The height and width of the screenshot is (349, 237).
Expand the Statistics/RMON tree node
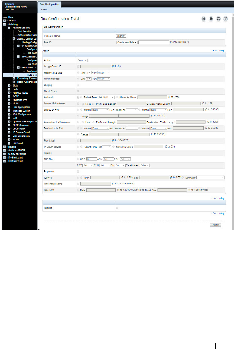(4, 150)
